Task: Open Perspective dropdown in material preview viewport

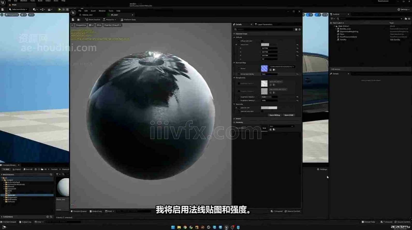Action: tap(80, 25)
